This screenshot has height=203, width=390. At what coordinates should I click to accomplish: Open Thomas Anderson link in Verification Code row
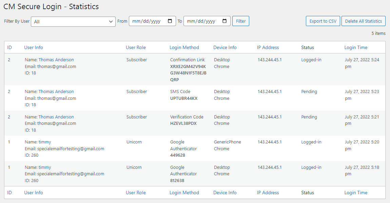click(56, 117)
